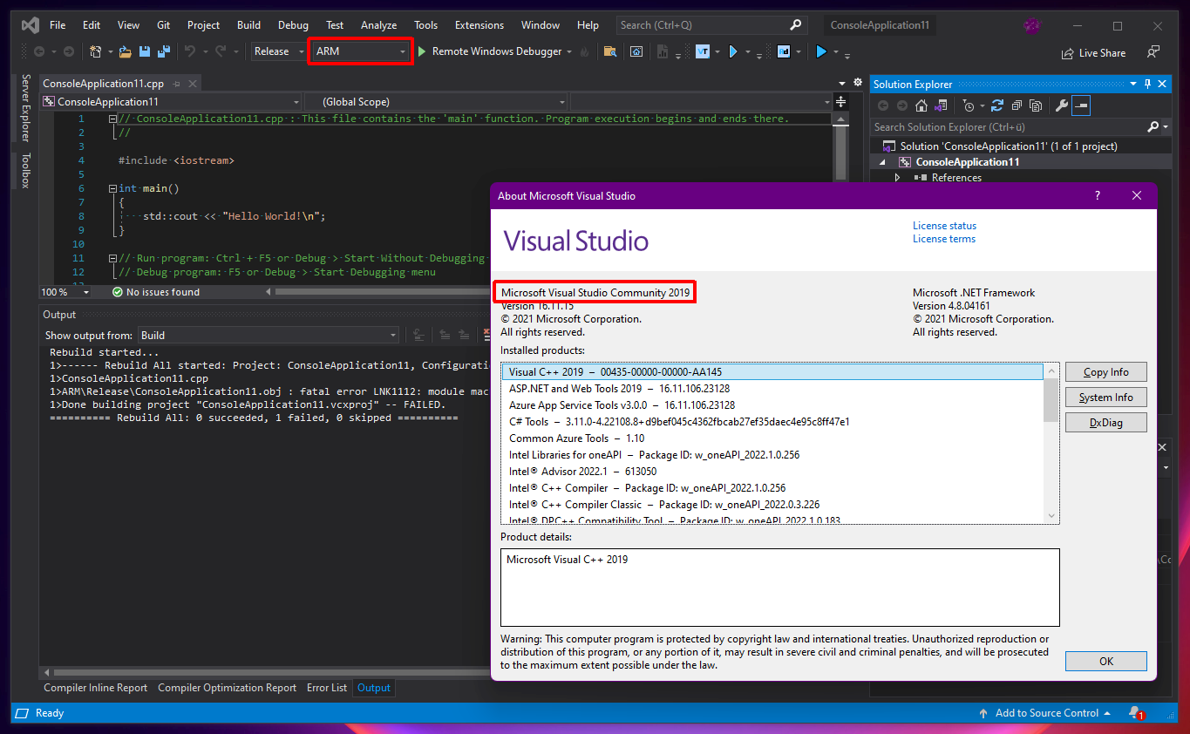Click the DxDiag button

coord(1105,423)
